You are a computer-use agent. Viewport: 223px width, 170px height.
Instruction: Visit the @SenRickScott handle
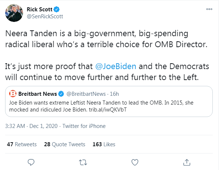44,16
